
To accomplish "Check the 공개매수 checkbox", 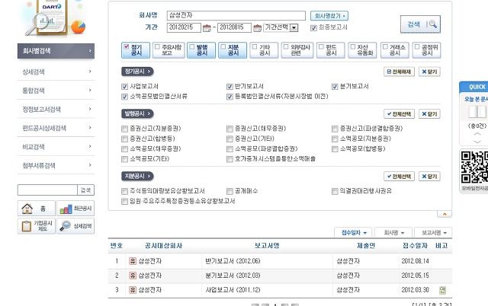I will pos(230,191).
